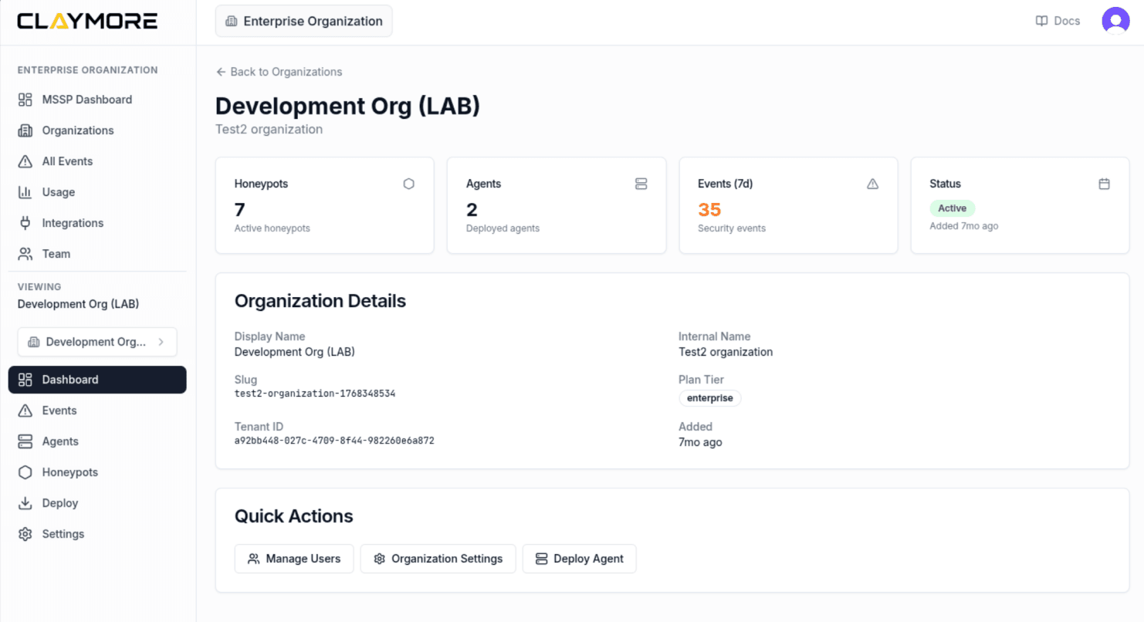Click the 35 security events count
1144x622 pixels.
(709, 210)
